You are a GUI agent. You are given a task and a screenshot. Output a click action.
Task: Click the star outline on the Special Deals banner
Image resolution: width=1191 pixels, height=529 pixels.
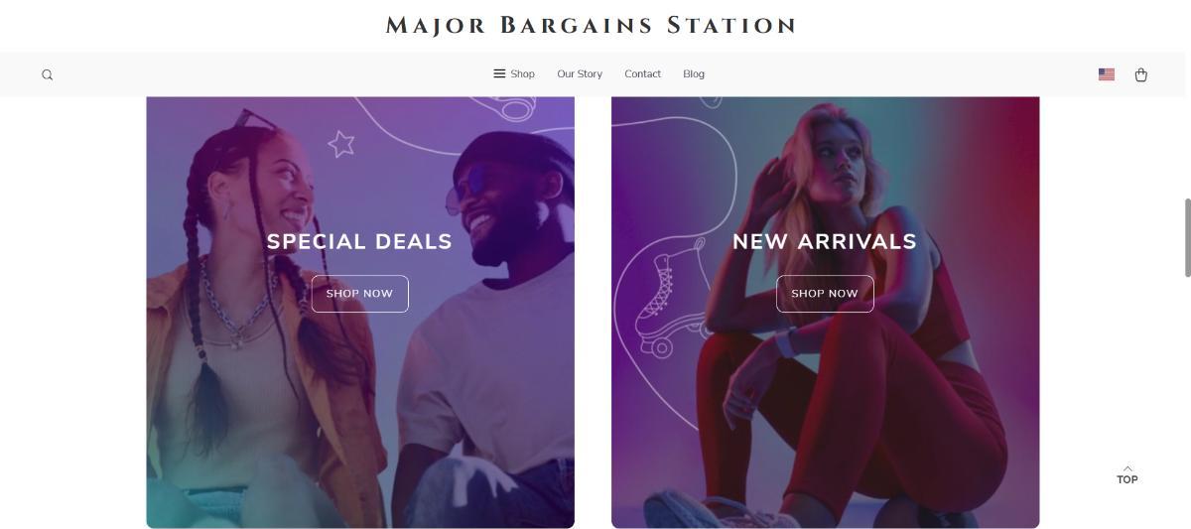pyautogui.click(x=341, y=143)
